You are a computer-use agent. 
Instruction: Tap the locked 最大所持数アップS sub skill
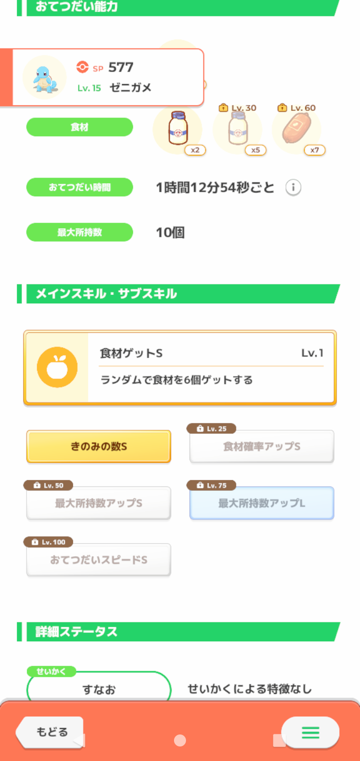click(x=98, y=503)
